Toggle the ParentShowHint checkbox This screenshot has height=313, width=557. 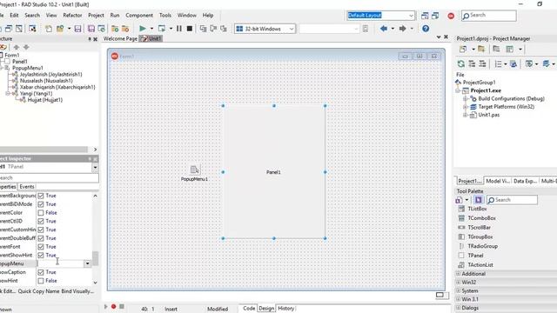(41, 255)
